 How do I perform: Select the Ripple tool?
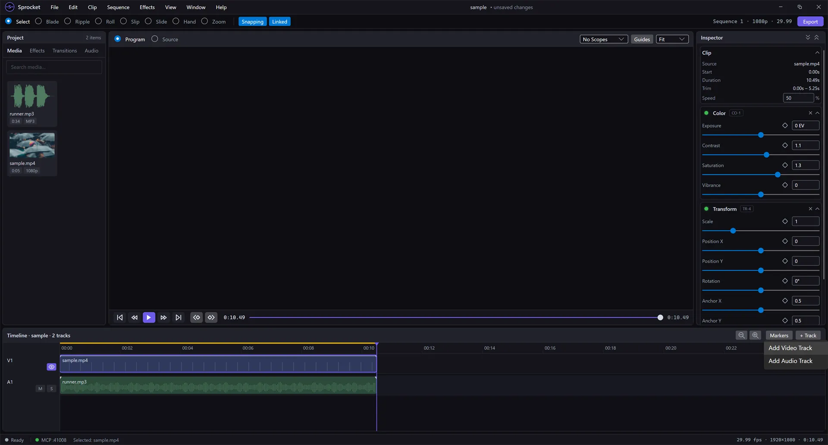[x=77, y=22]
